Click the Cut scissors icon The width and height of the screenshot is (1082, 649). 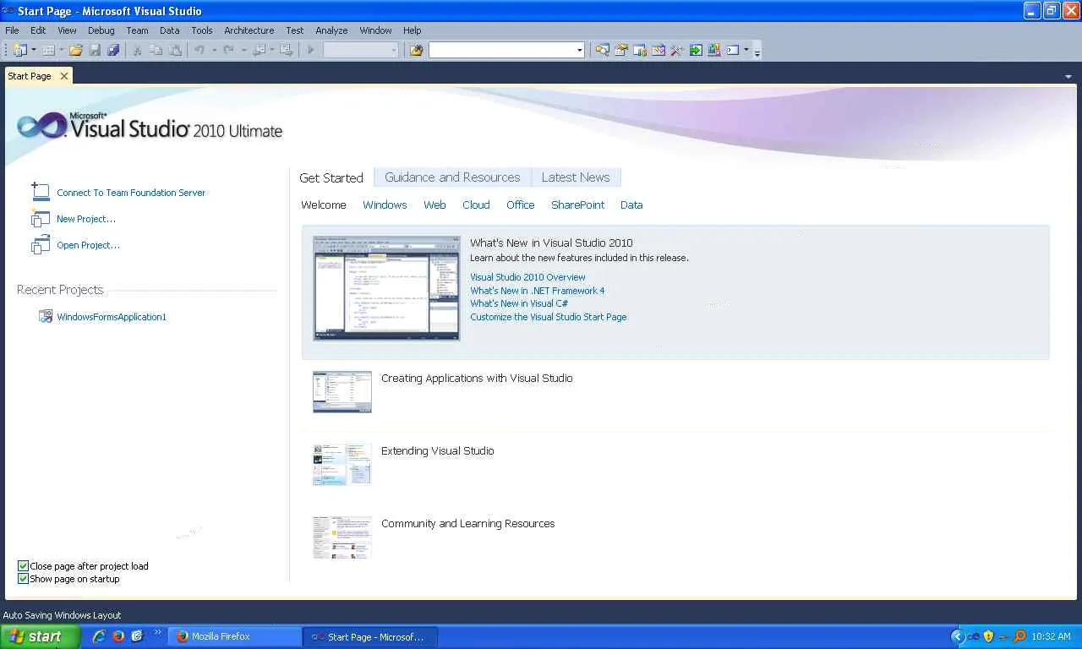(x=138, y=51)
